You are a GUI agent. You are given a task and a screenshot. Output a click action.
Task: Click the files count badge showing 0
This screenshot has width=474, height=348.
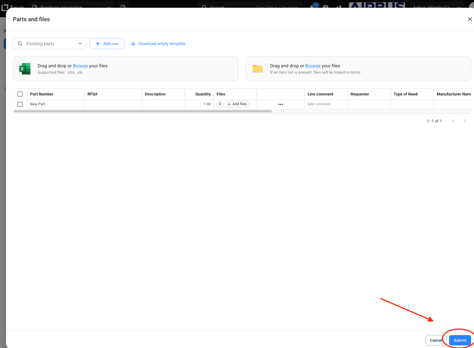pyautogui.click(x=220, y=104)
